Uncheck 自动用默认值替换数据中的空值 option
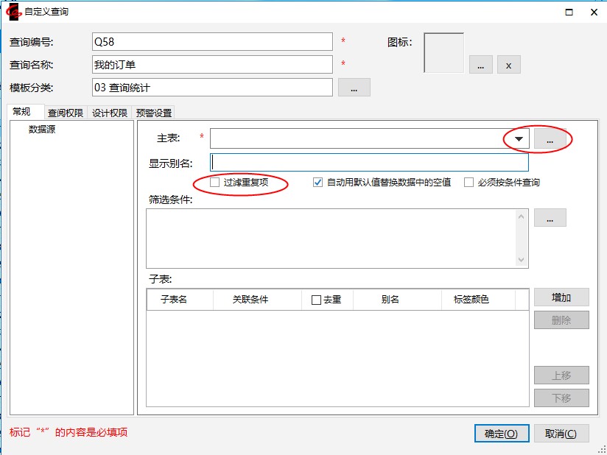The height and width of the screenshot is (455, 607). pos(318,182)
